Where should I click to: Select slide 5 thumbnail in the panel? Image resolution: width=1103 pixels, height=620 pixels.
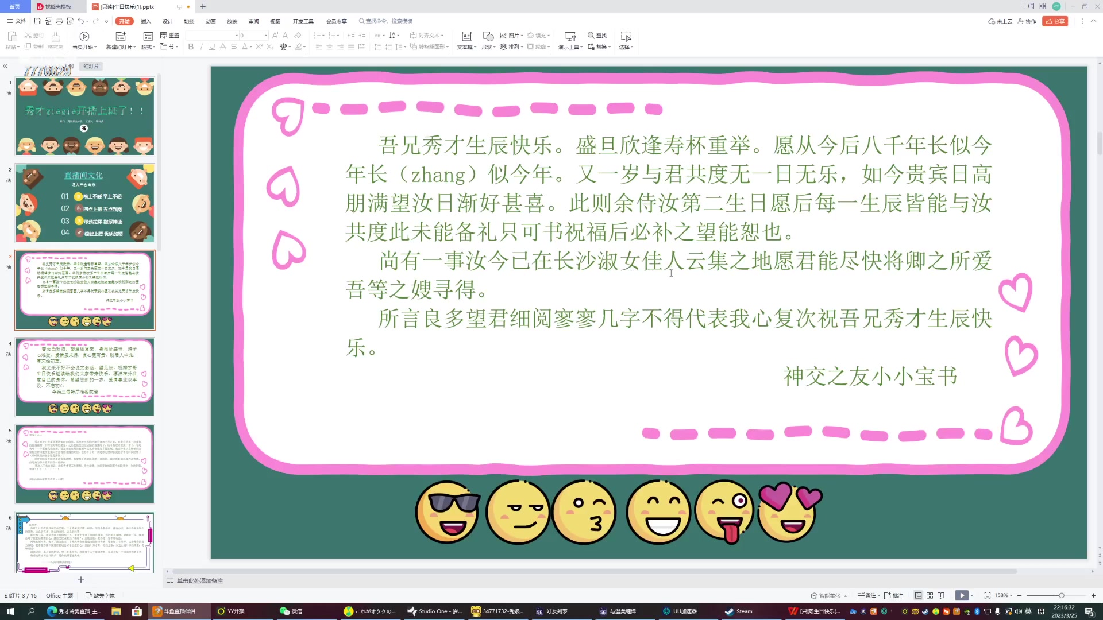click(84, 463)
